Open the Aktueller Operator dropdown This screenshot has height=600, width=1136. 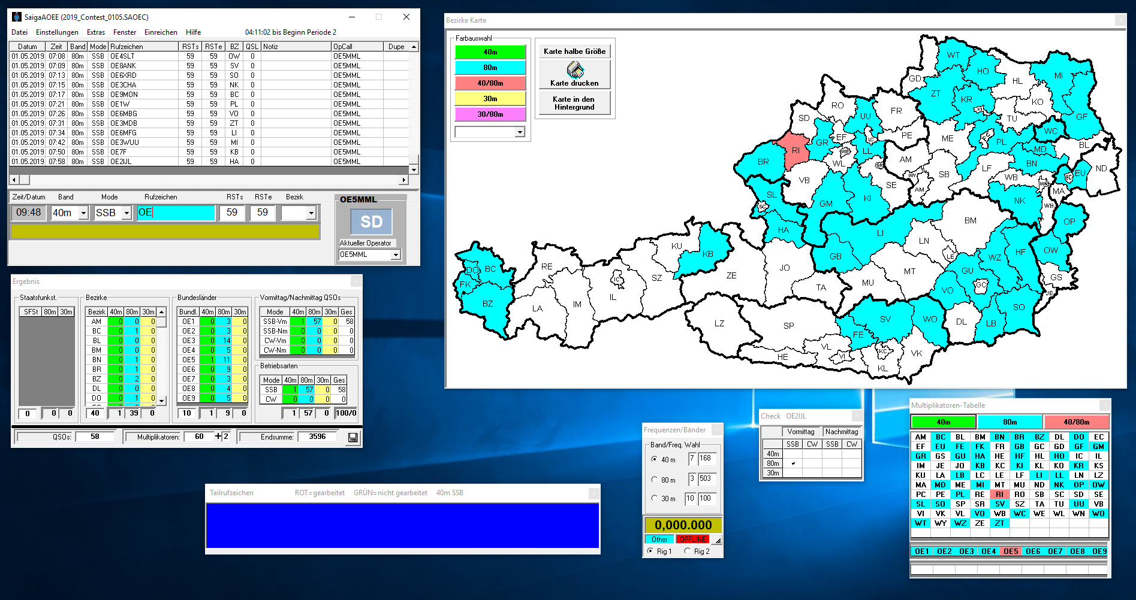coord(396,255)
